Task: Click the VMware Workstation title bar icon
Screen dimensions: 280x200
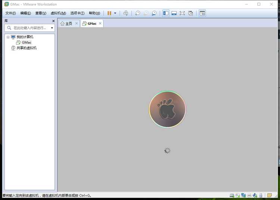Action: coord(7,4)
